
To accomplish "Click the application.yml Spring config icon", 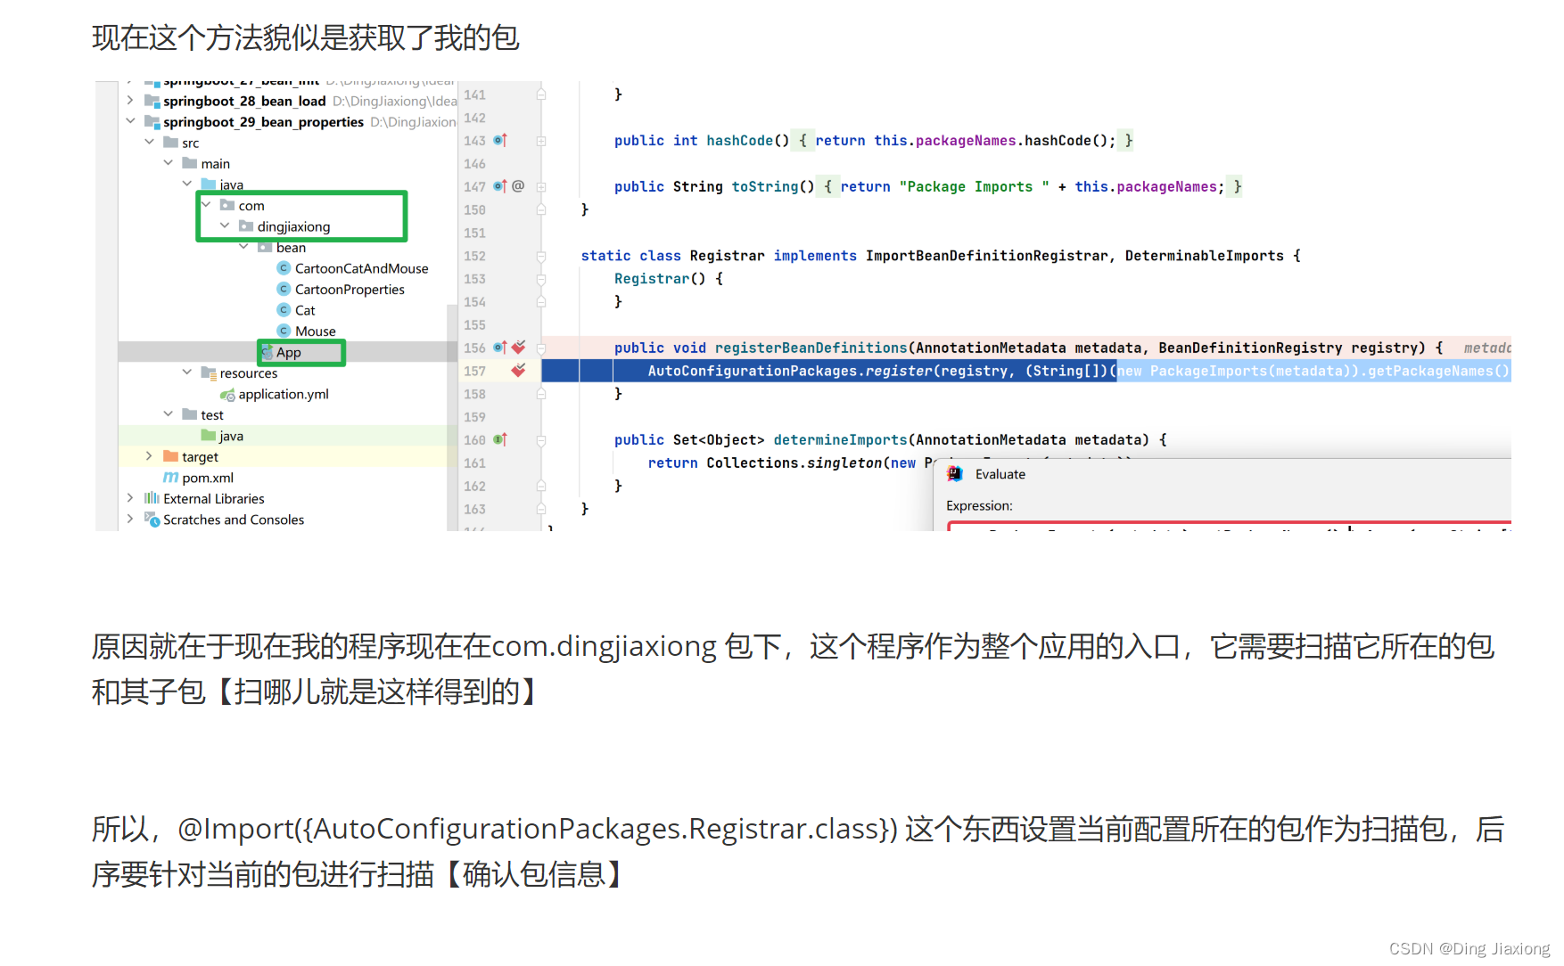I will (227, 394).
